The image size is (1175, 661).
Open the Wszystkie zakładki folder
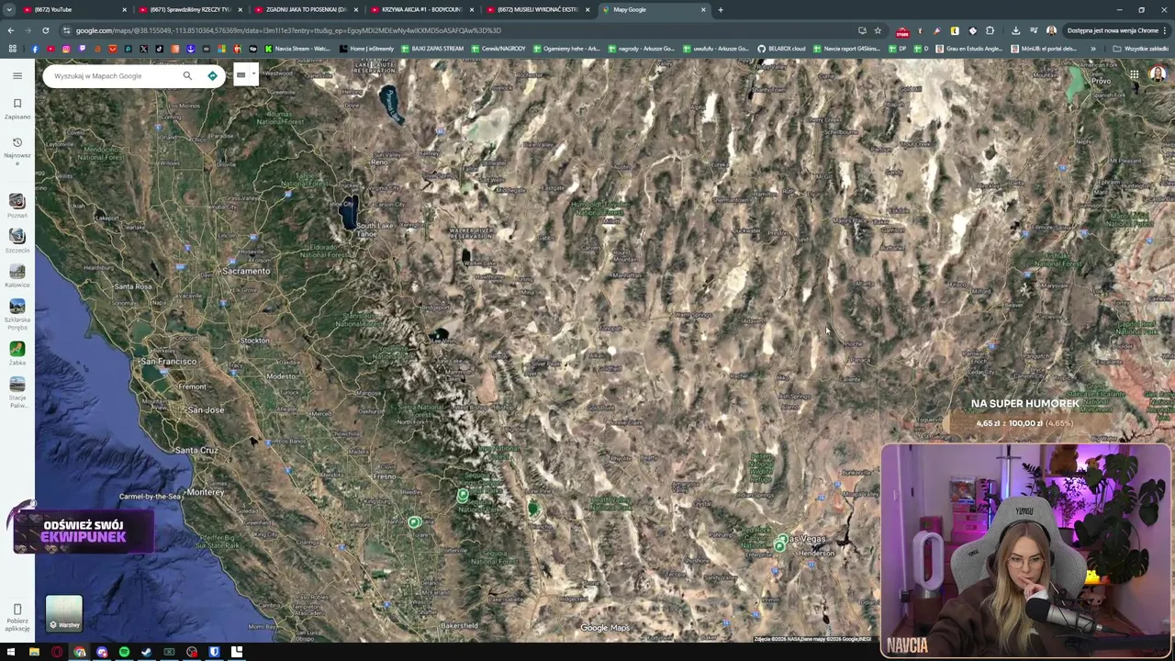(x=1141, y=49)
